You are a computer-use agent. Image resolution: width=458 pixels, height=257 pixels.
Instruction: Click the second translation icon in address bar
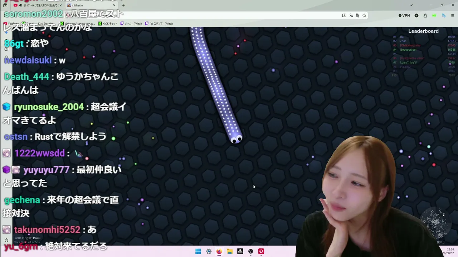357,15
